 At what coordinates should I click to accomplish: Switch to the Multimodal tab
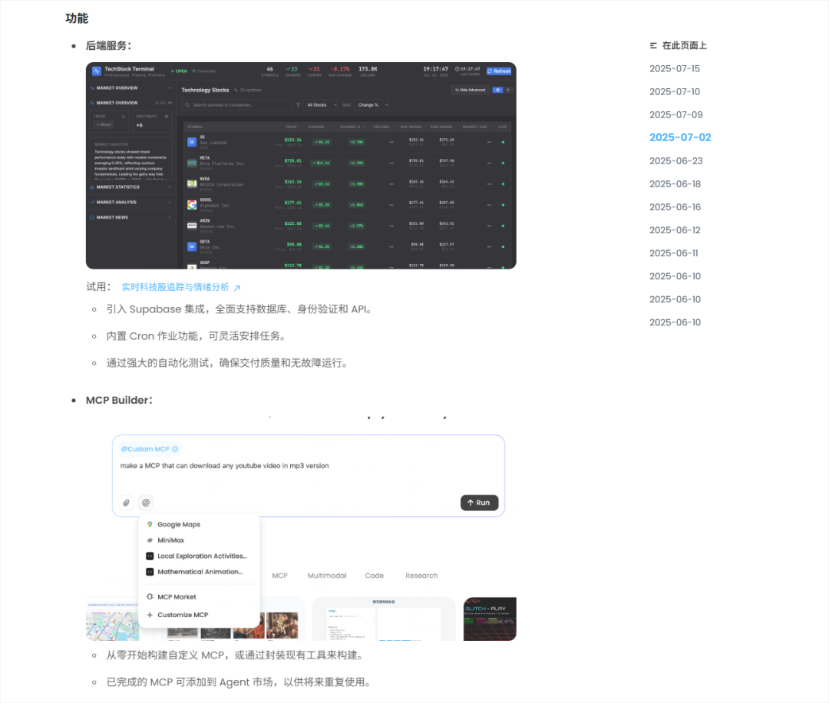point(327,575)
